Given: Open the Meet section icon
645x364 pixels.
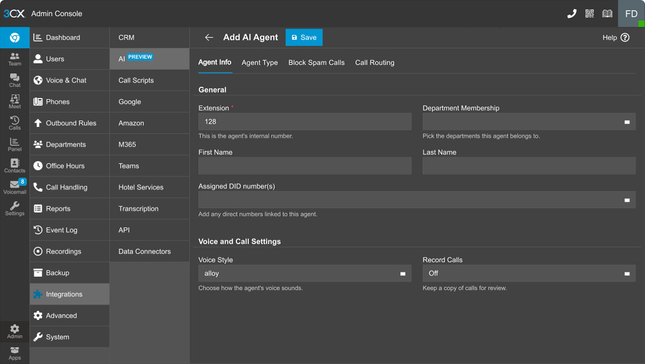Looking at the screenshot, I should point(14,101).
